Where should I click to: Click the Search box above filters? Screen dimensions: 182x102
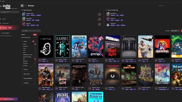point(31,31)
